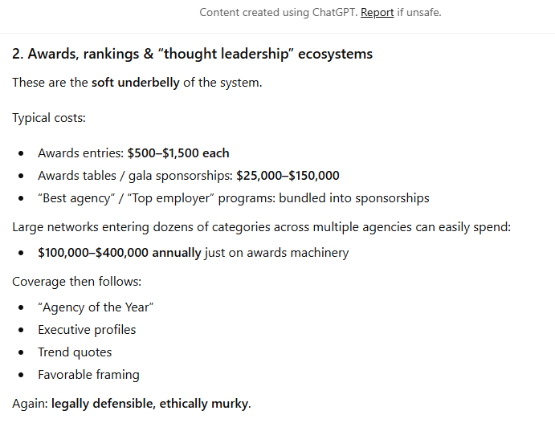Click the "Typical costs:" line

point(49,118)
